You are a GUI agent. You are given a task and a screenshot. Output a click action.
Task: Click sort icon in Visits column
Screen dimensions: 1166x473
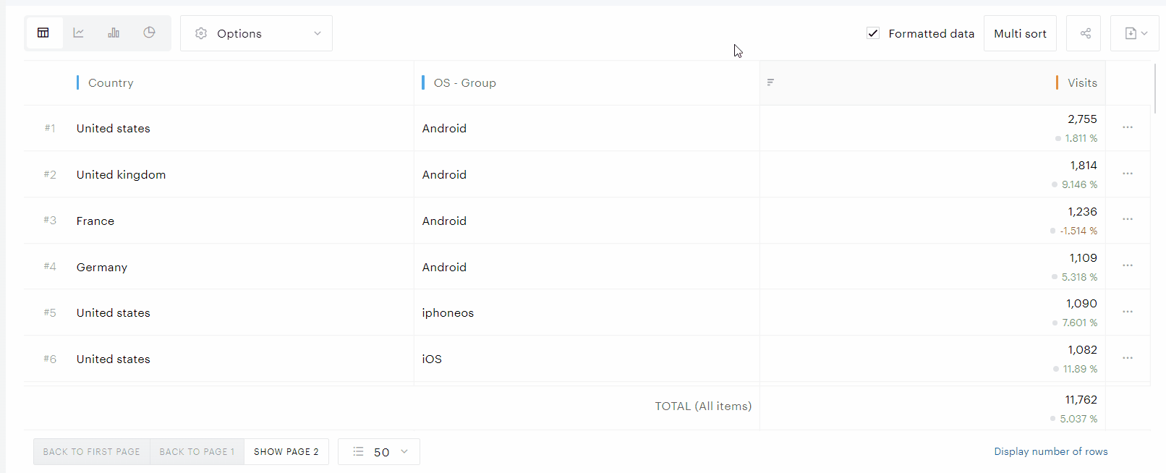coord(770,82)
